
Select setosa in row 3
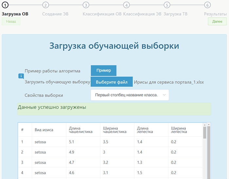40,162
